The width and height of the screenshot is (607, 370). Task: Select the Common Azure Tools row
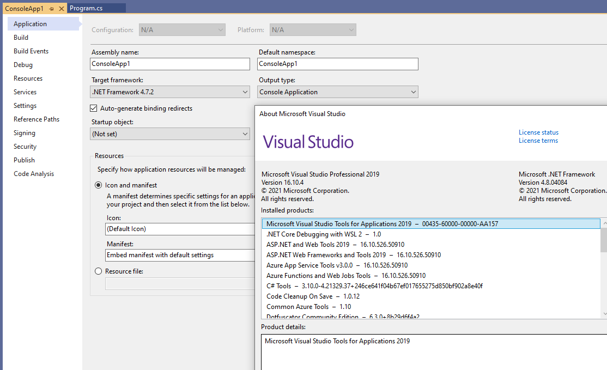tap(431, 307)
